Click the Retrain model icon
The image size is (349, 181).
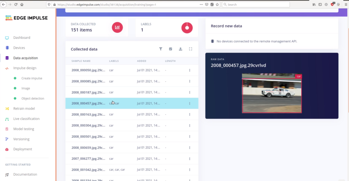coord(7,109)
